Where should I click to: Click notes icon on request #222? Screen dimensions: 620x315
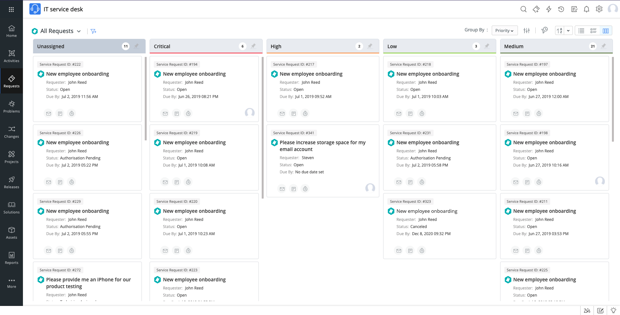tap(60, 114)
